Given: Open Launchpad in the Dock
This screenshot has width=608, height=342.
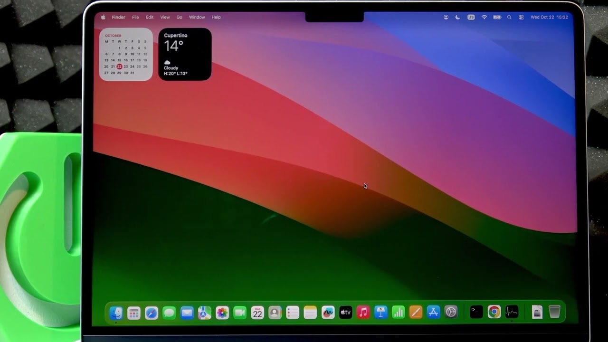Looking at the screenshot, I should [x=134, y=313].
